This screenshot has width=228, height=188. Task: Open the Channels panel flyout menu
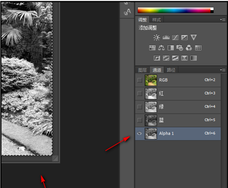click(x=223, y=70)
